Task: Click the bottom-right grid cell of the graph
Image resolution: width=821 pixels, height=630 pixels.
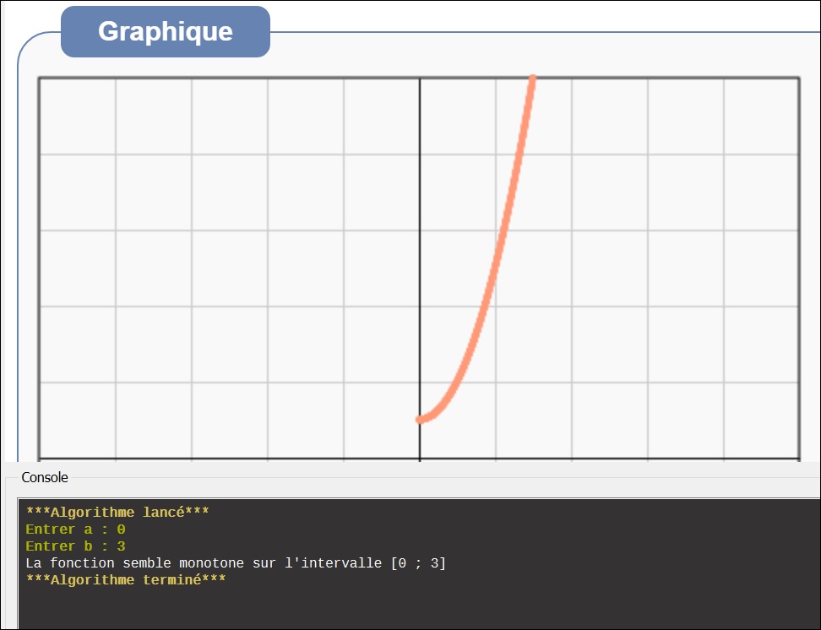Action: click(x=761, y=421)
